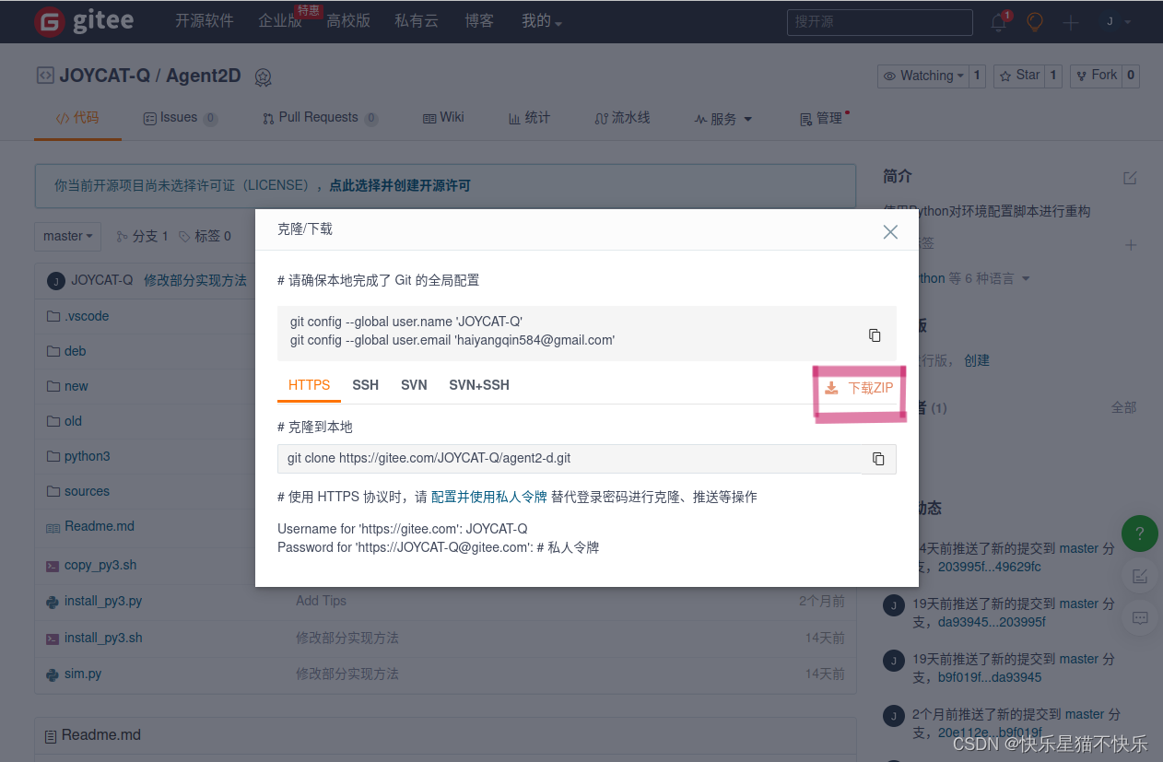1163x762 pixels.
Task: Click the 博客 nav item
Action: pyautogui.click(x=479, y=21)
